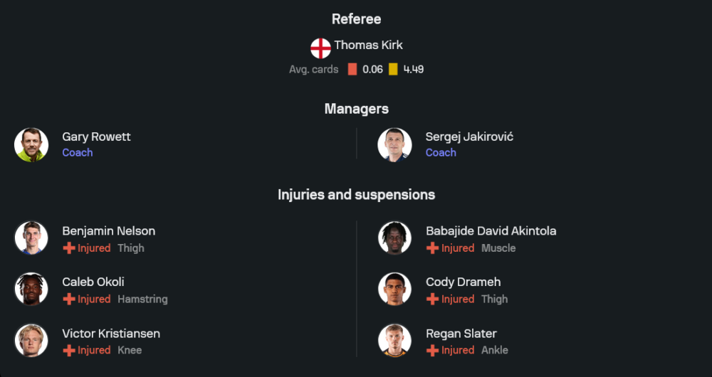The width and height of the screenshot is (712, 377).
Task: Click Cody Drameh's injury cross icon
Action: (x=432, y=299)
